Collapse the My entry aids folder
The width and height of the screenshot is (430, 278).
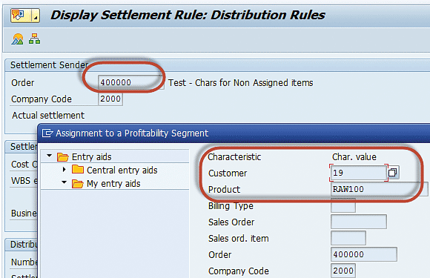pyautogui.click(x=64, y=182)
